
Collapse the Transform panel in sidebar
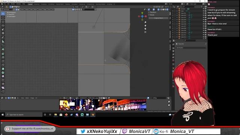pyautogui.click(x=153, y=12)
